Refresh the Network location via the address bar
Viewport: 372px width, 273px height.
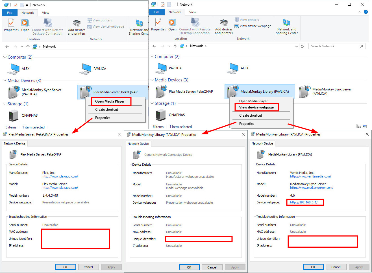(302, 46)
